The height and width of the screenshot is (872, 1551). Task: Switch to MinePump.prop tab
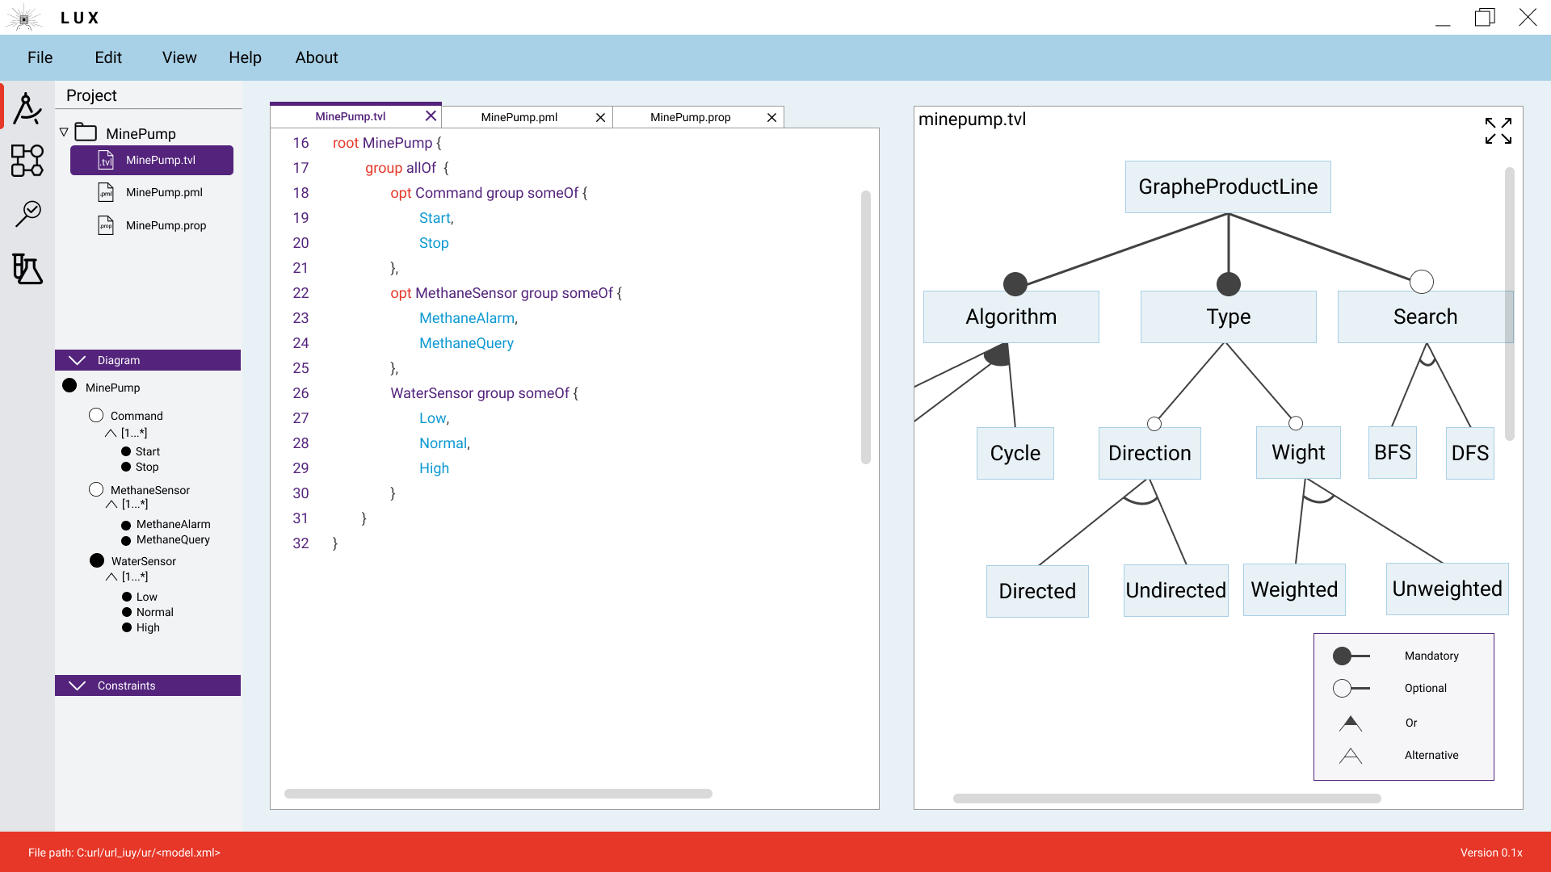pyautogui.click(x=689, y=116)
